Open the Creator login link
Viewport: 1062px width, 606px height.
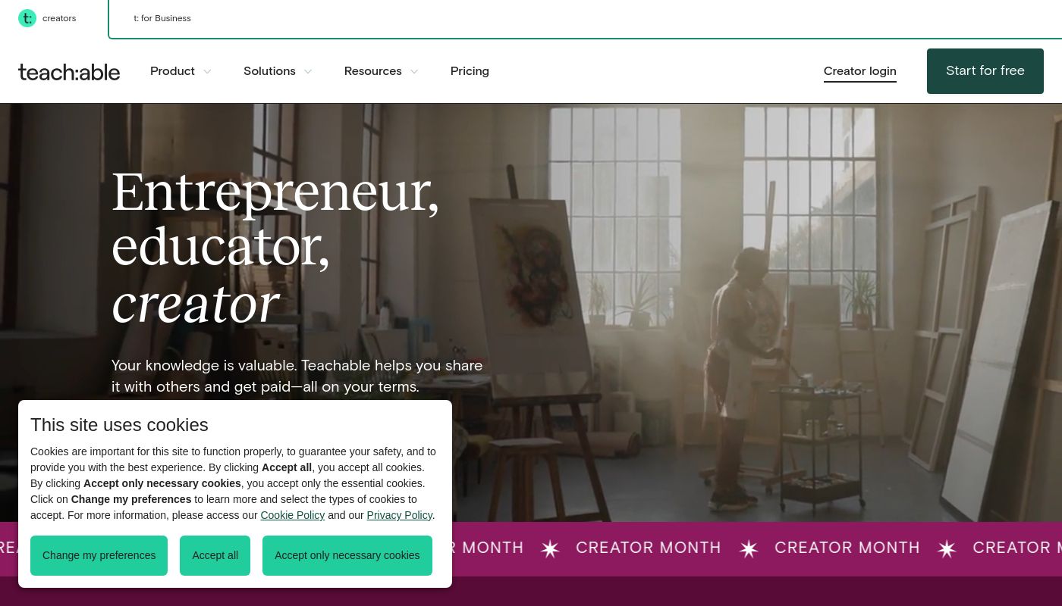pyautogui.click(x=859, y=71)
